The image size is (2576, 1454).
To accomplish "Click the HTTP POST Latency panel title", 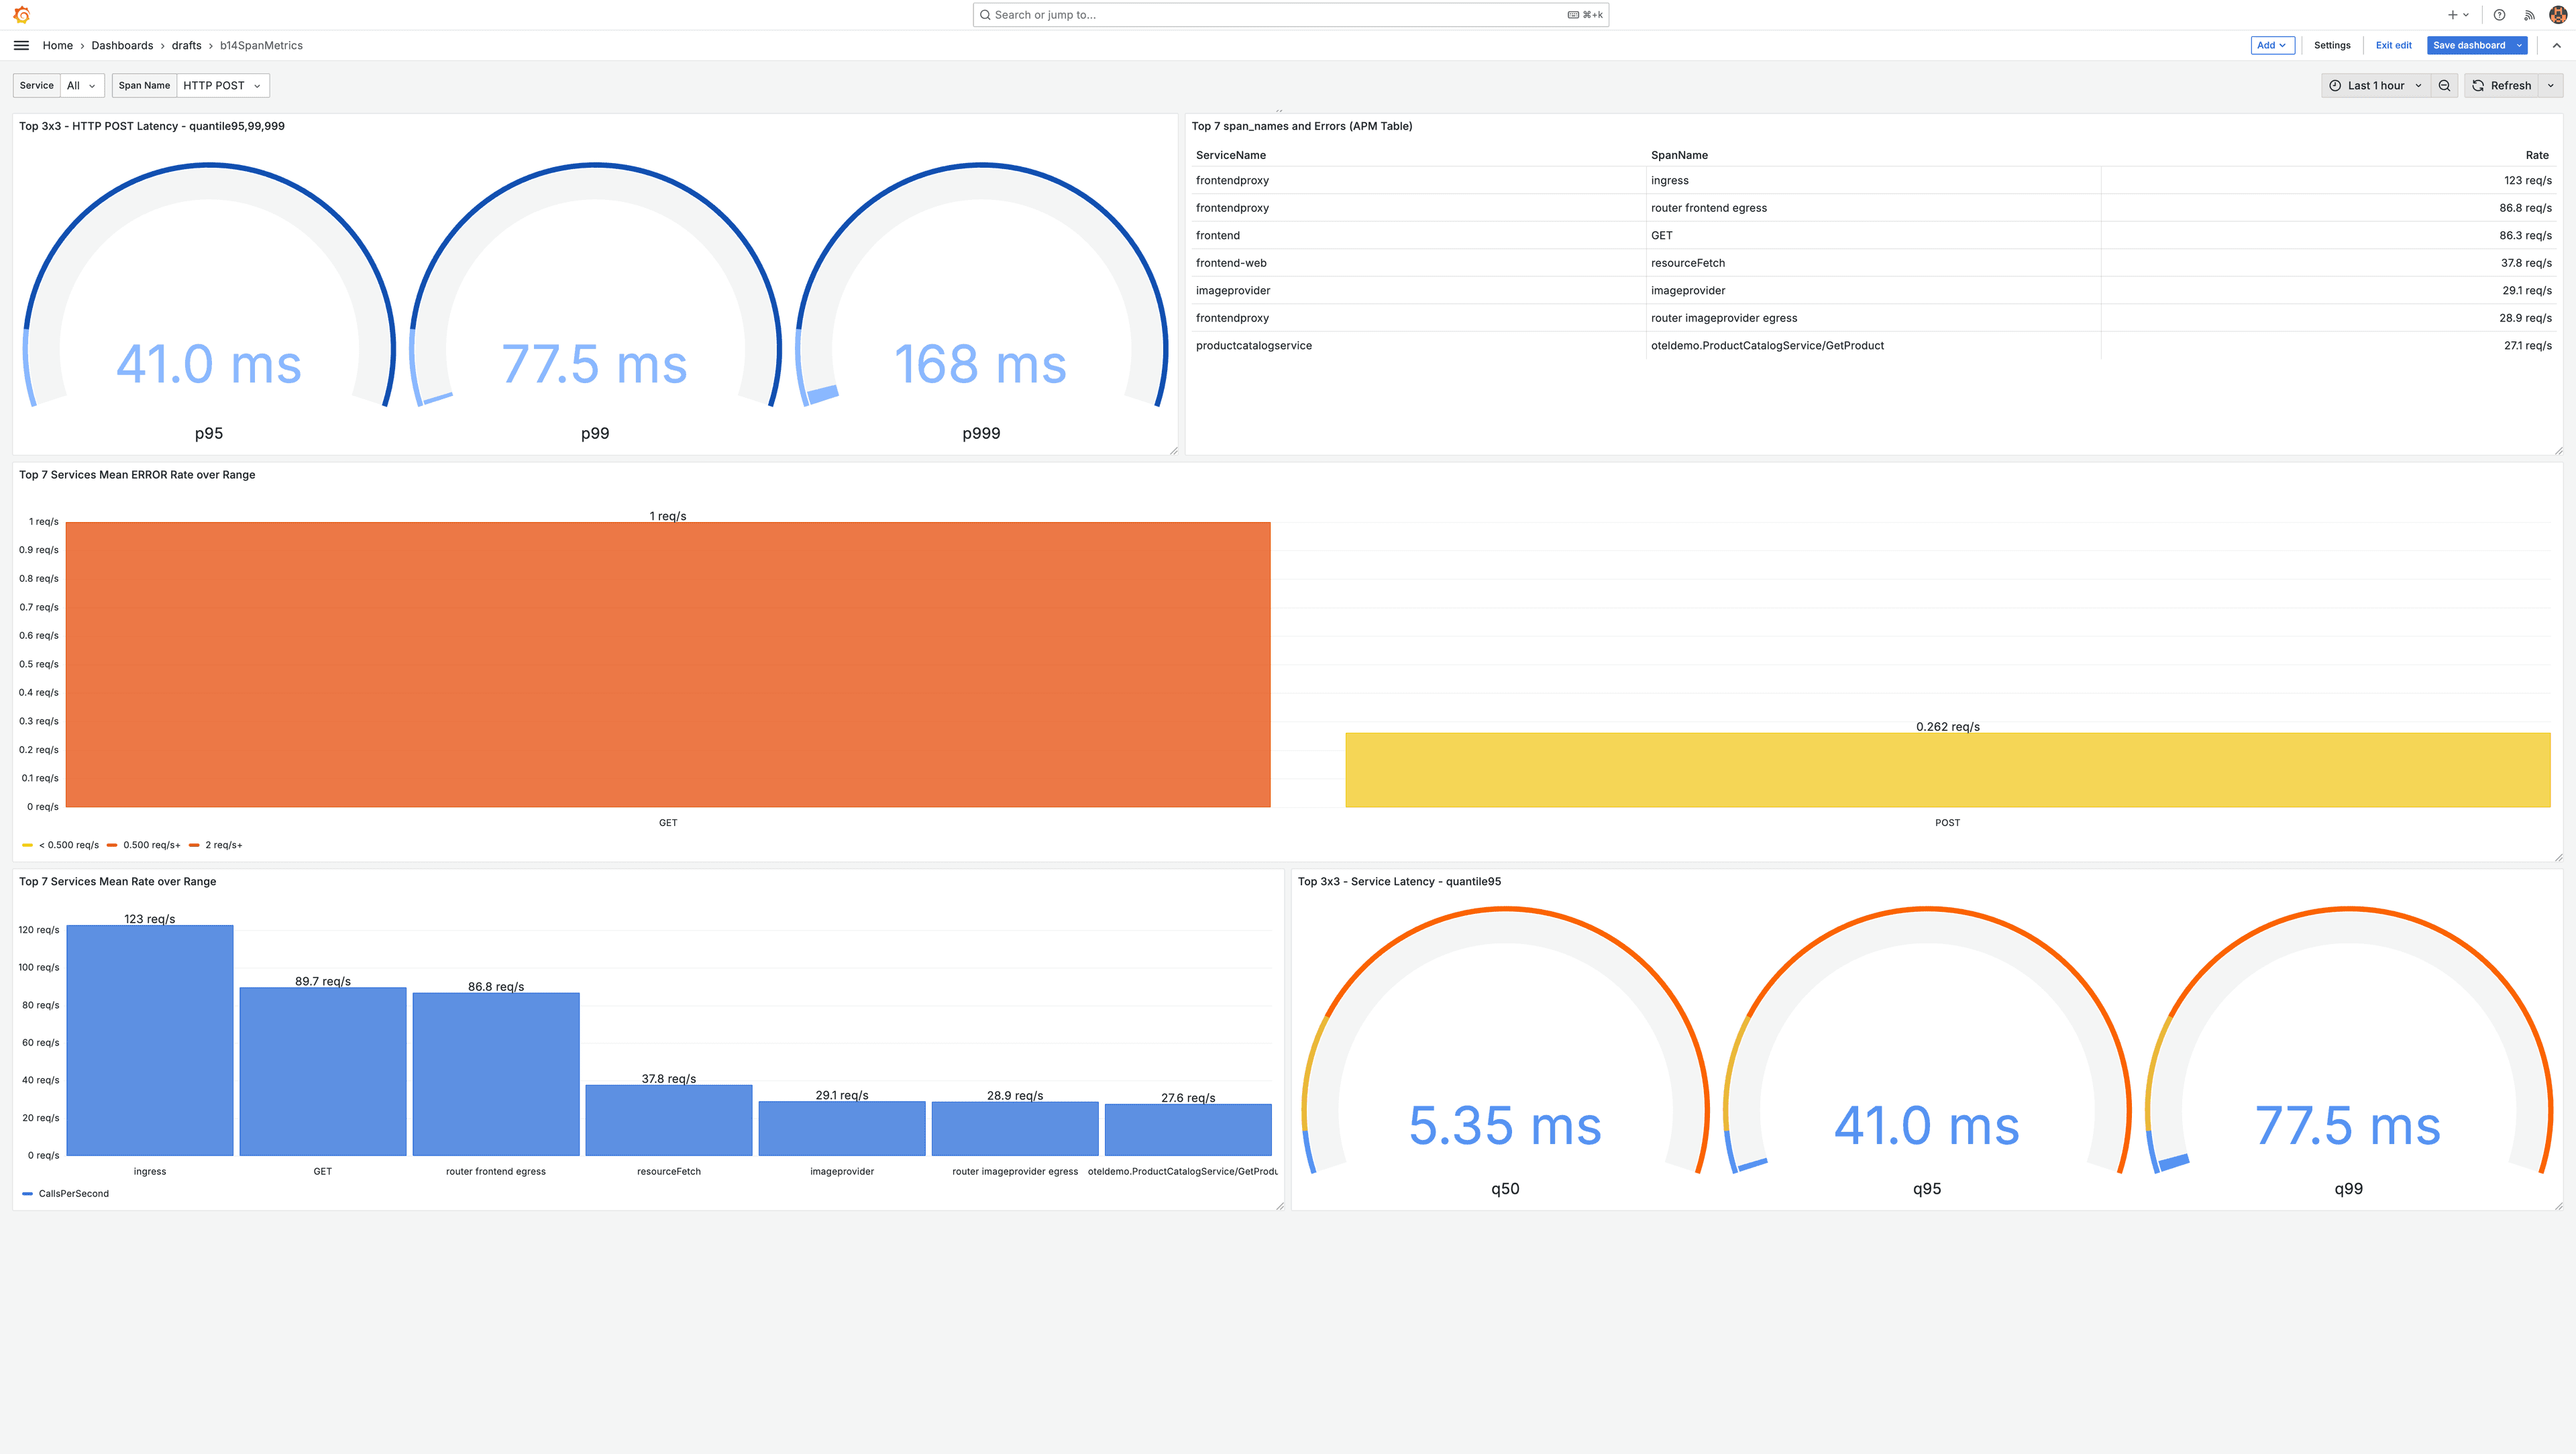I will [152, 126].
